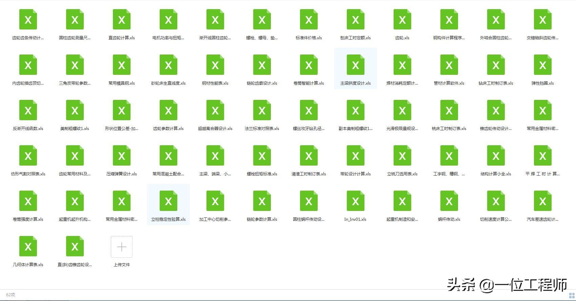The width and height of the screenshot is (576, 301).
Task: Select the file name 焊材消耗定额计...
Action: pyautogui.click(x=402, y=83)
